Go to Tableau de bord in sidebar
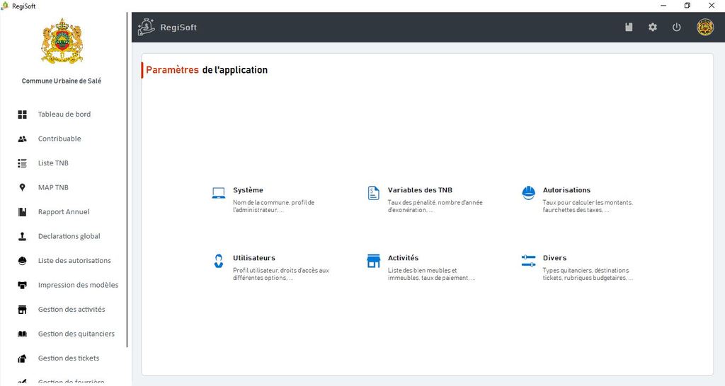The height and width of the screenshot is (386, 725). coord(64,115)
